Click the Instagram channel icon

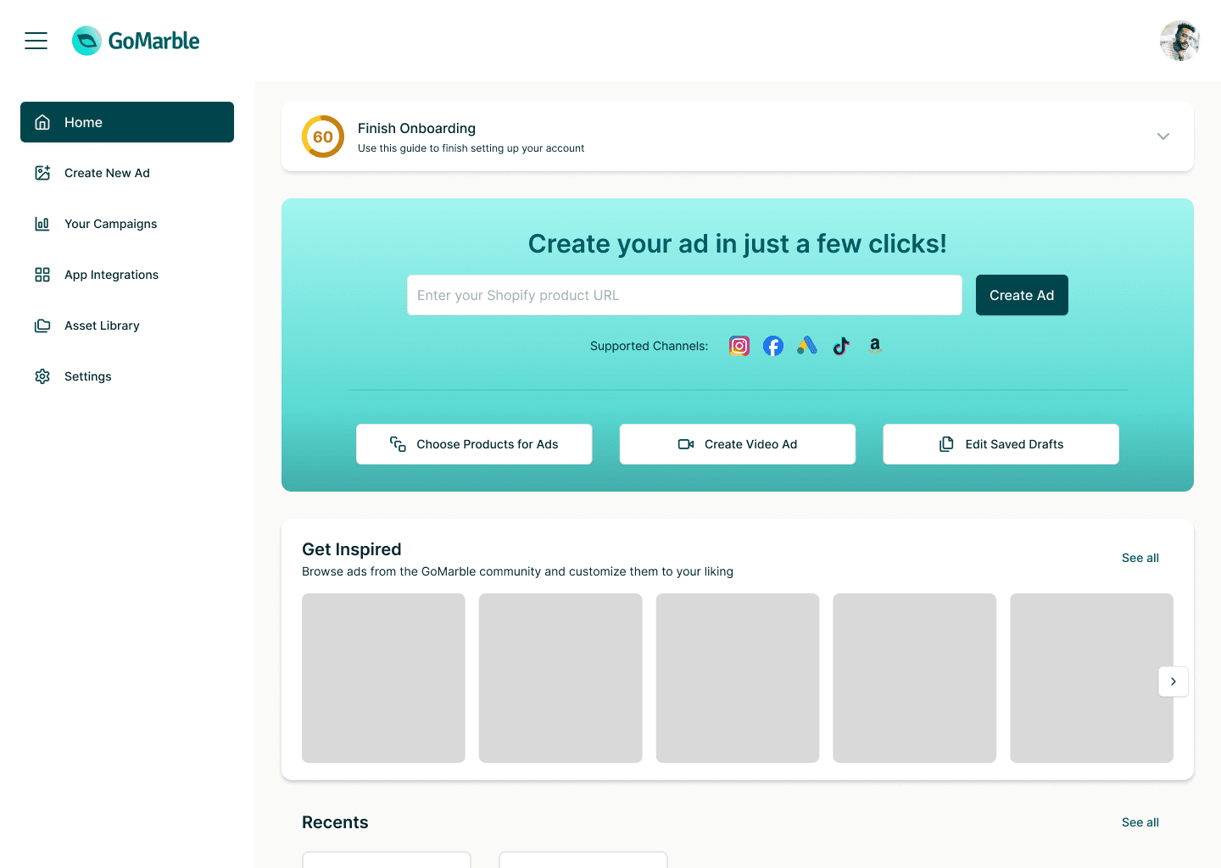coord(739,346)
